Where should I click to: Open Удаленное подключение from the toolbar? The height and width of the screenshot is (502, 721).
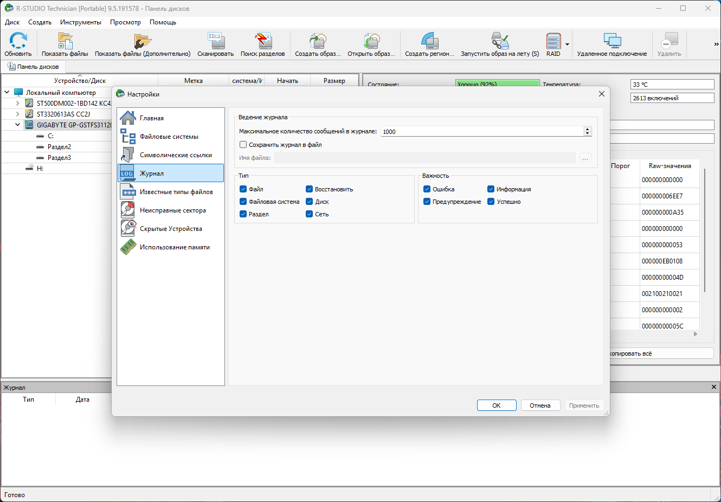tap(612, 44)
